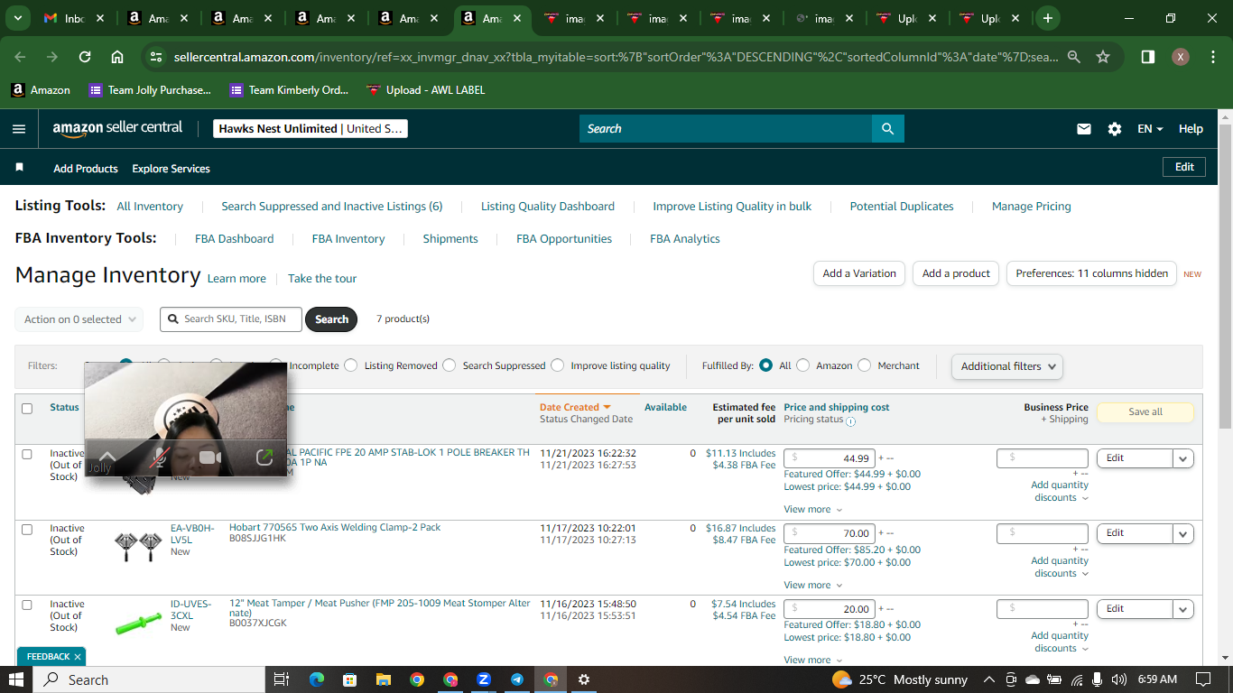Select the FEDERAL PACIFIC breaker row checkbox
1233x693 pixels.
[27, 454]
